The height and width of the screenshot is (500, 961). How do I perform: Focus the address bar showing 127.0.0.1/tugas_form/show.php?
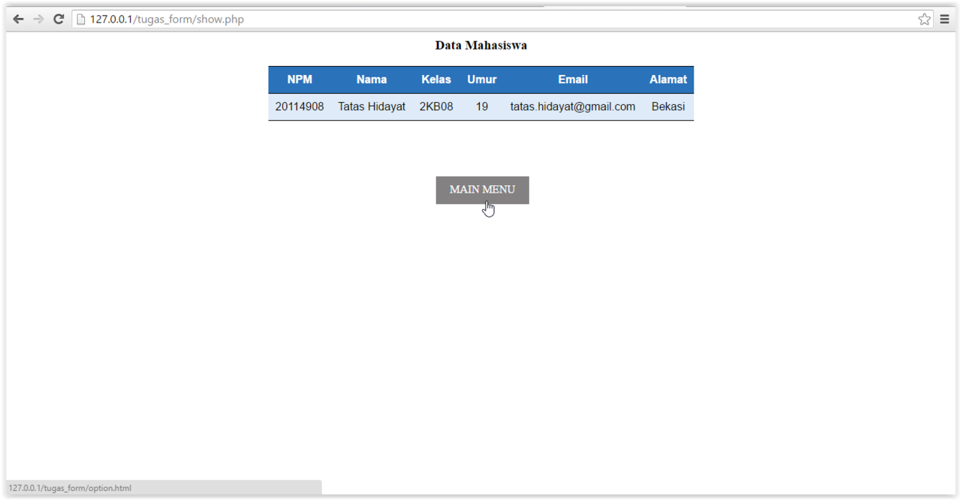[503, 19]
